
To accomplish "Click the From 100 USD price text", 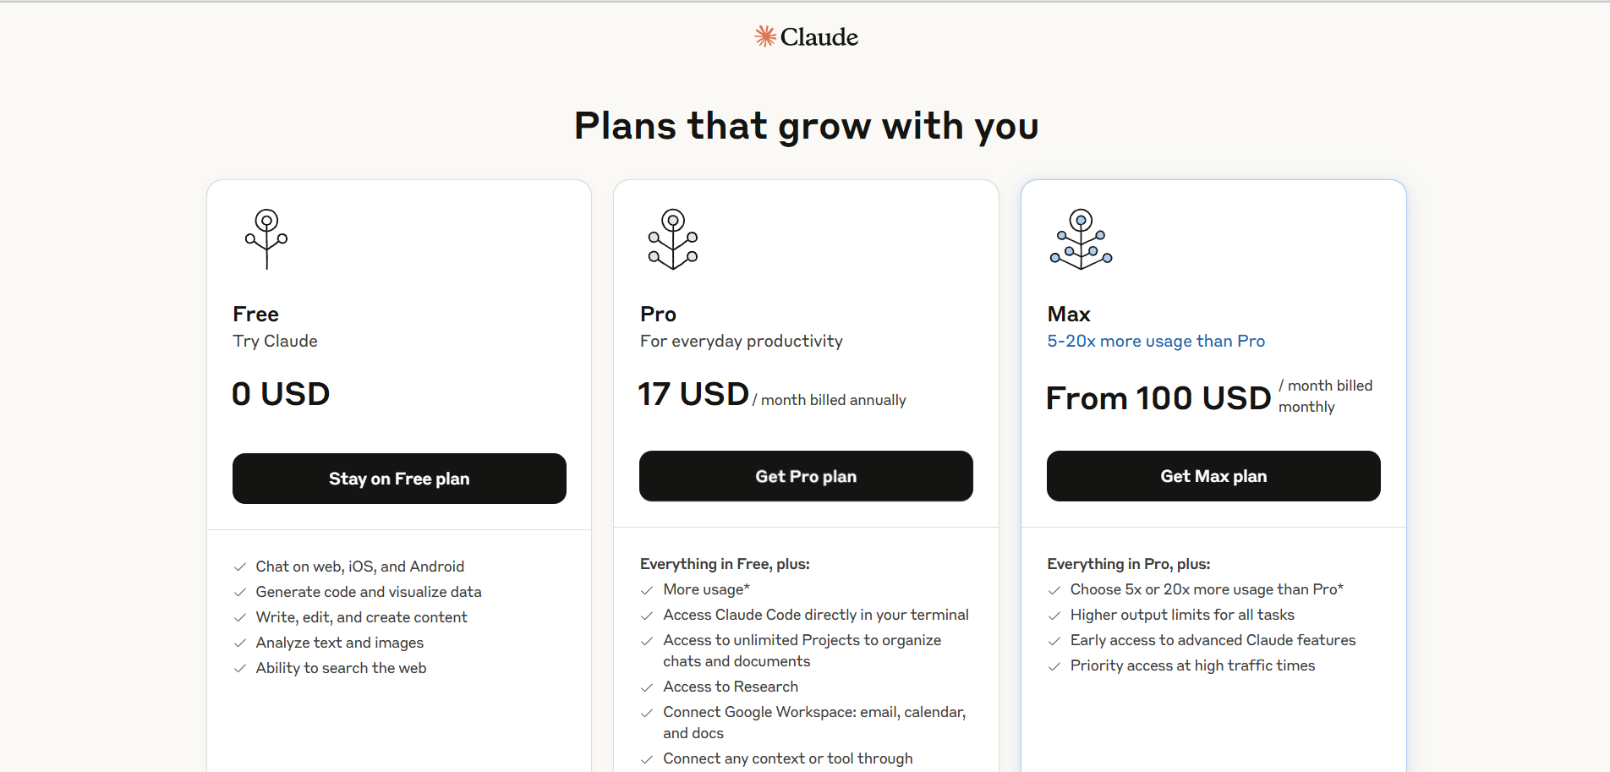I will click(x=1158, y=398).
